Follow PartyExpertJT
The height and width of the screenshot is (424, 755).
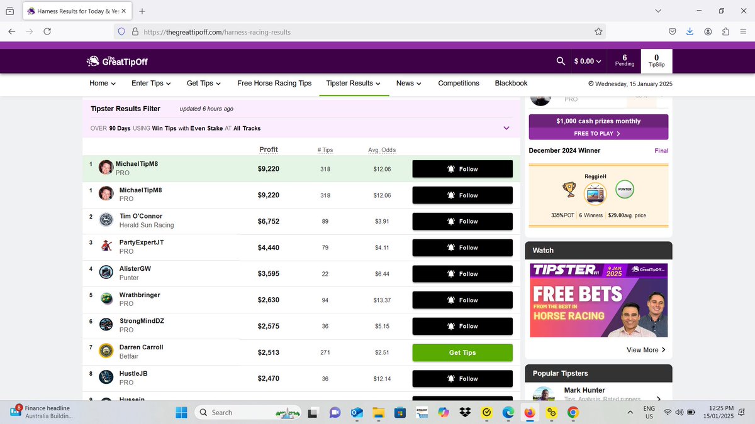tap(462, 247)
